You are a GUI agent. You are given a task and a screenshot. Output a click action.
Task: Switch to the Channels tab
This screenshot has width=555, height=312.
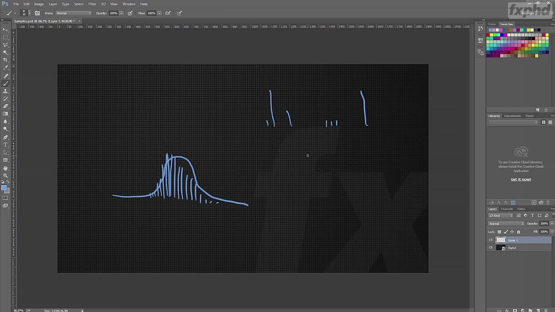coord(506,209)
